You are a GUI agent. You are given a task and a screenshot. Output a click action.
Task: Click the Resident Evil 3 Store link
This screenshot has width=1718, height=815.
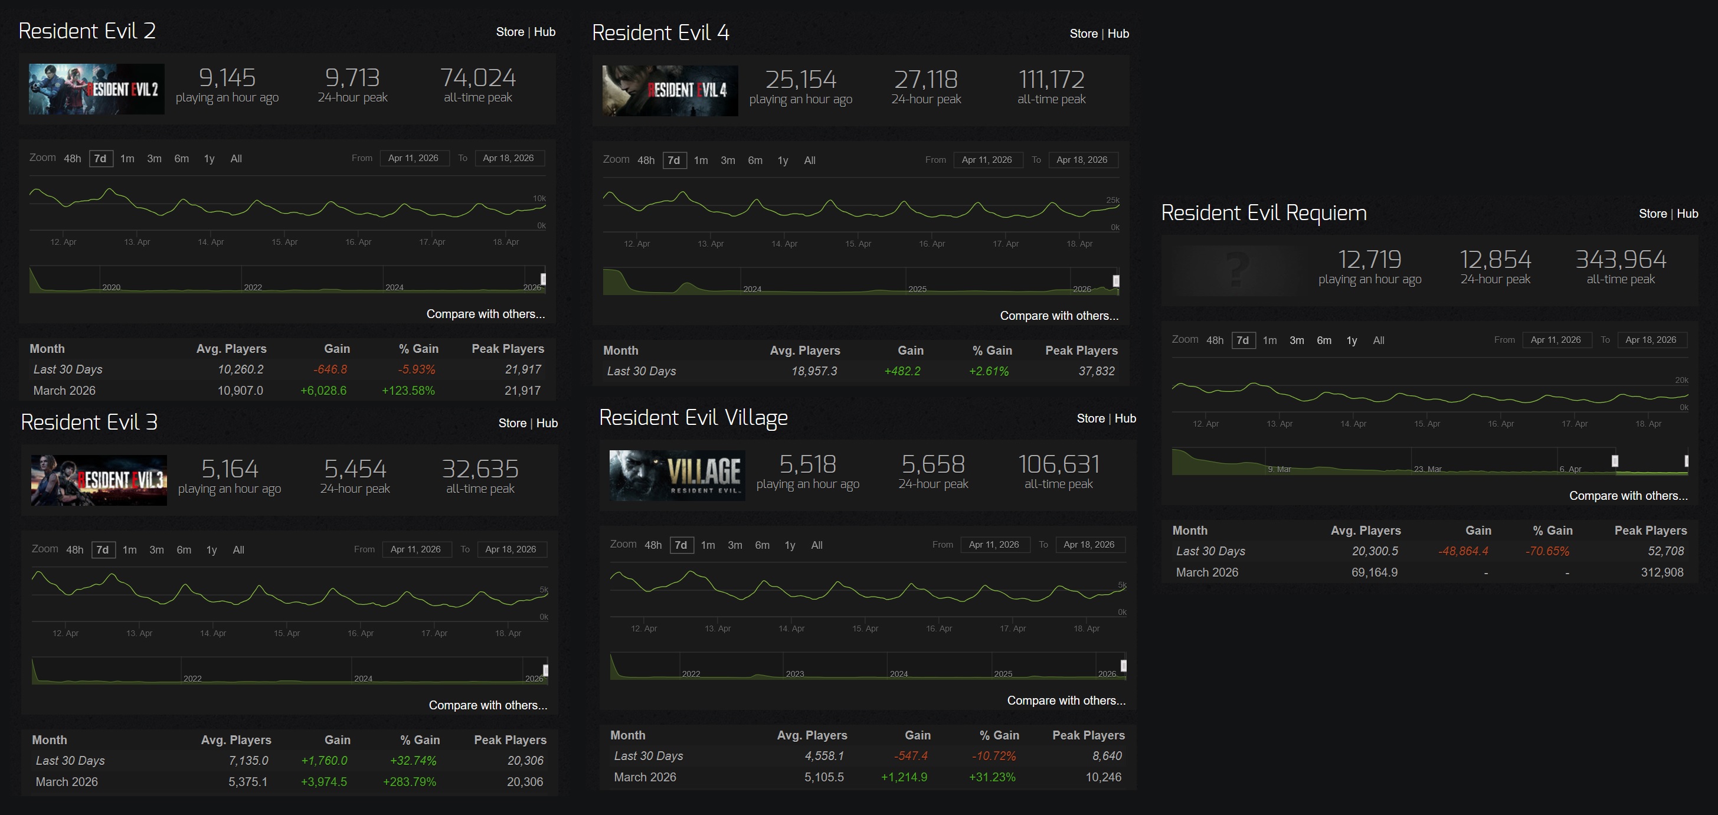512,424
